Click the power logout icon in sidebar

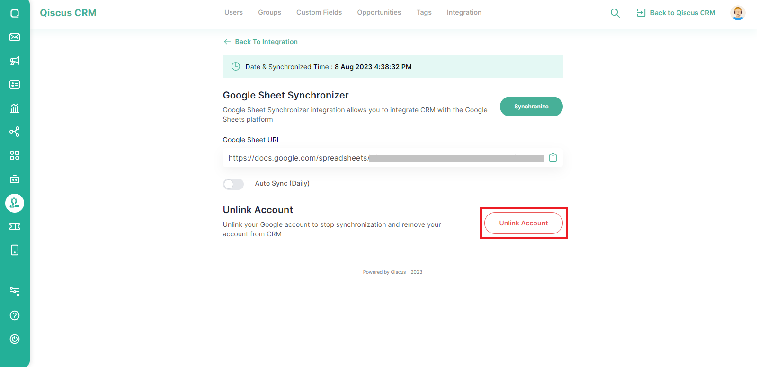pyautogui.click(x=15, y=339)
